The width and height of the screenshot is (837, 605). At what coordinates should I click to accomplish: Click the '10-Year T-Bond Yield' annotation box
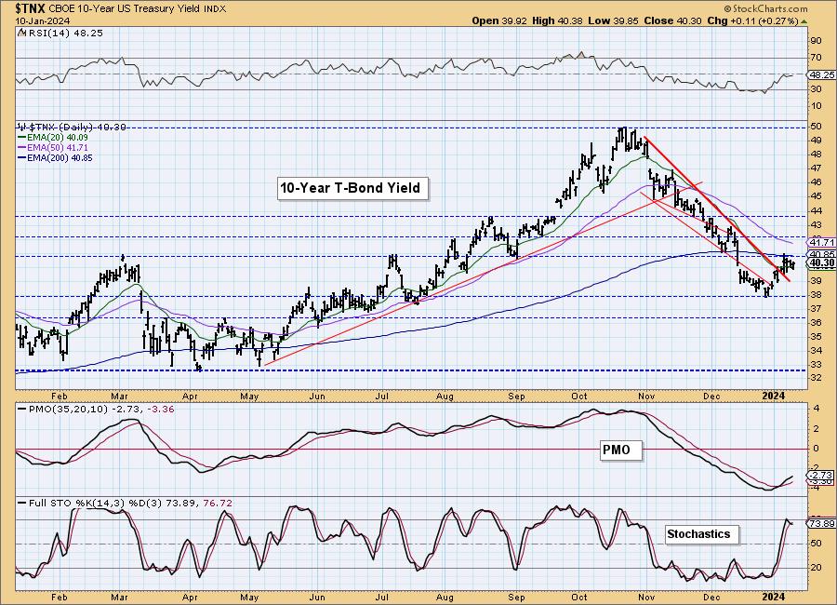click(x=352, y=188)
